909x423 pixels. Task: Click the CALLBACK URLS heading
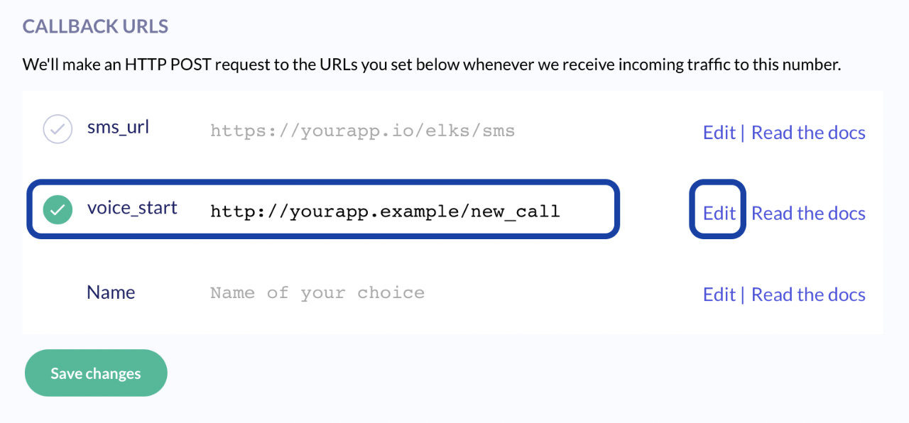(95, 27)
